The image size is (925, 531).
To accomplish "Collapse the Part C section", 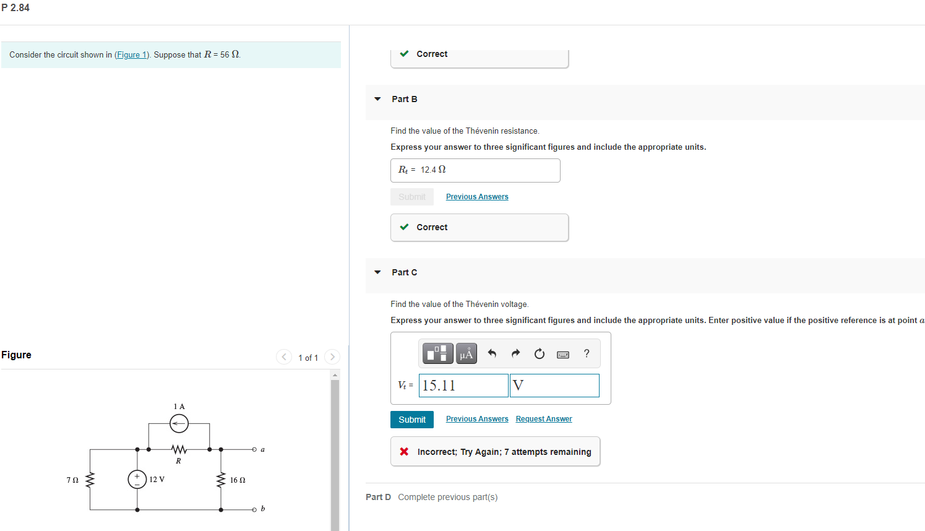I will (377, 272).
